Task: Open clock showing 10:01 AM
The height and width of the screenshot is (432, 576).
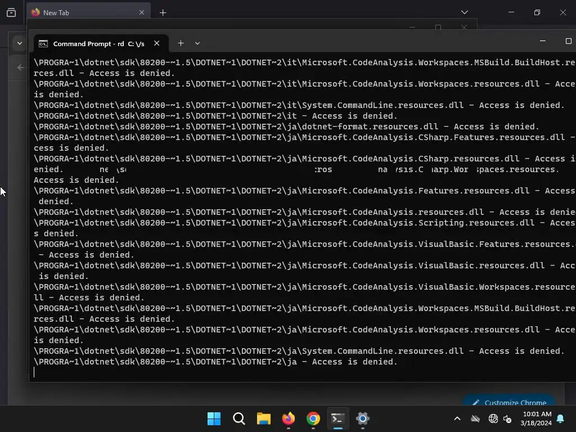Action: click(x=536, y=418)
